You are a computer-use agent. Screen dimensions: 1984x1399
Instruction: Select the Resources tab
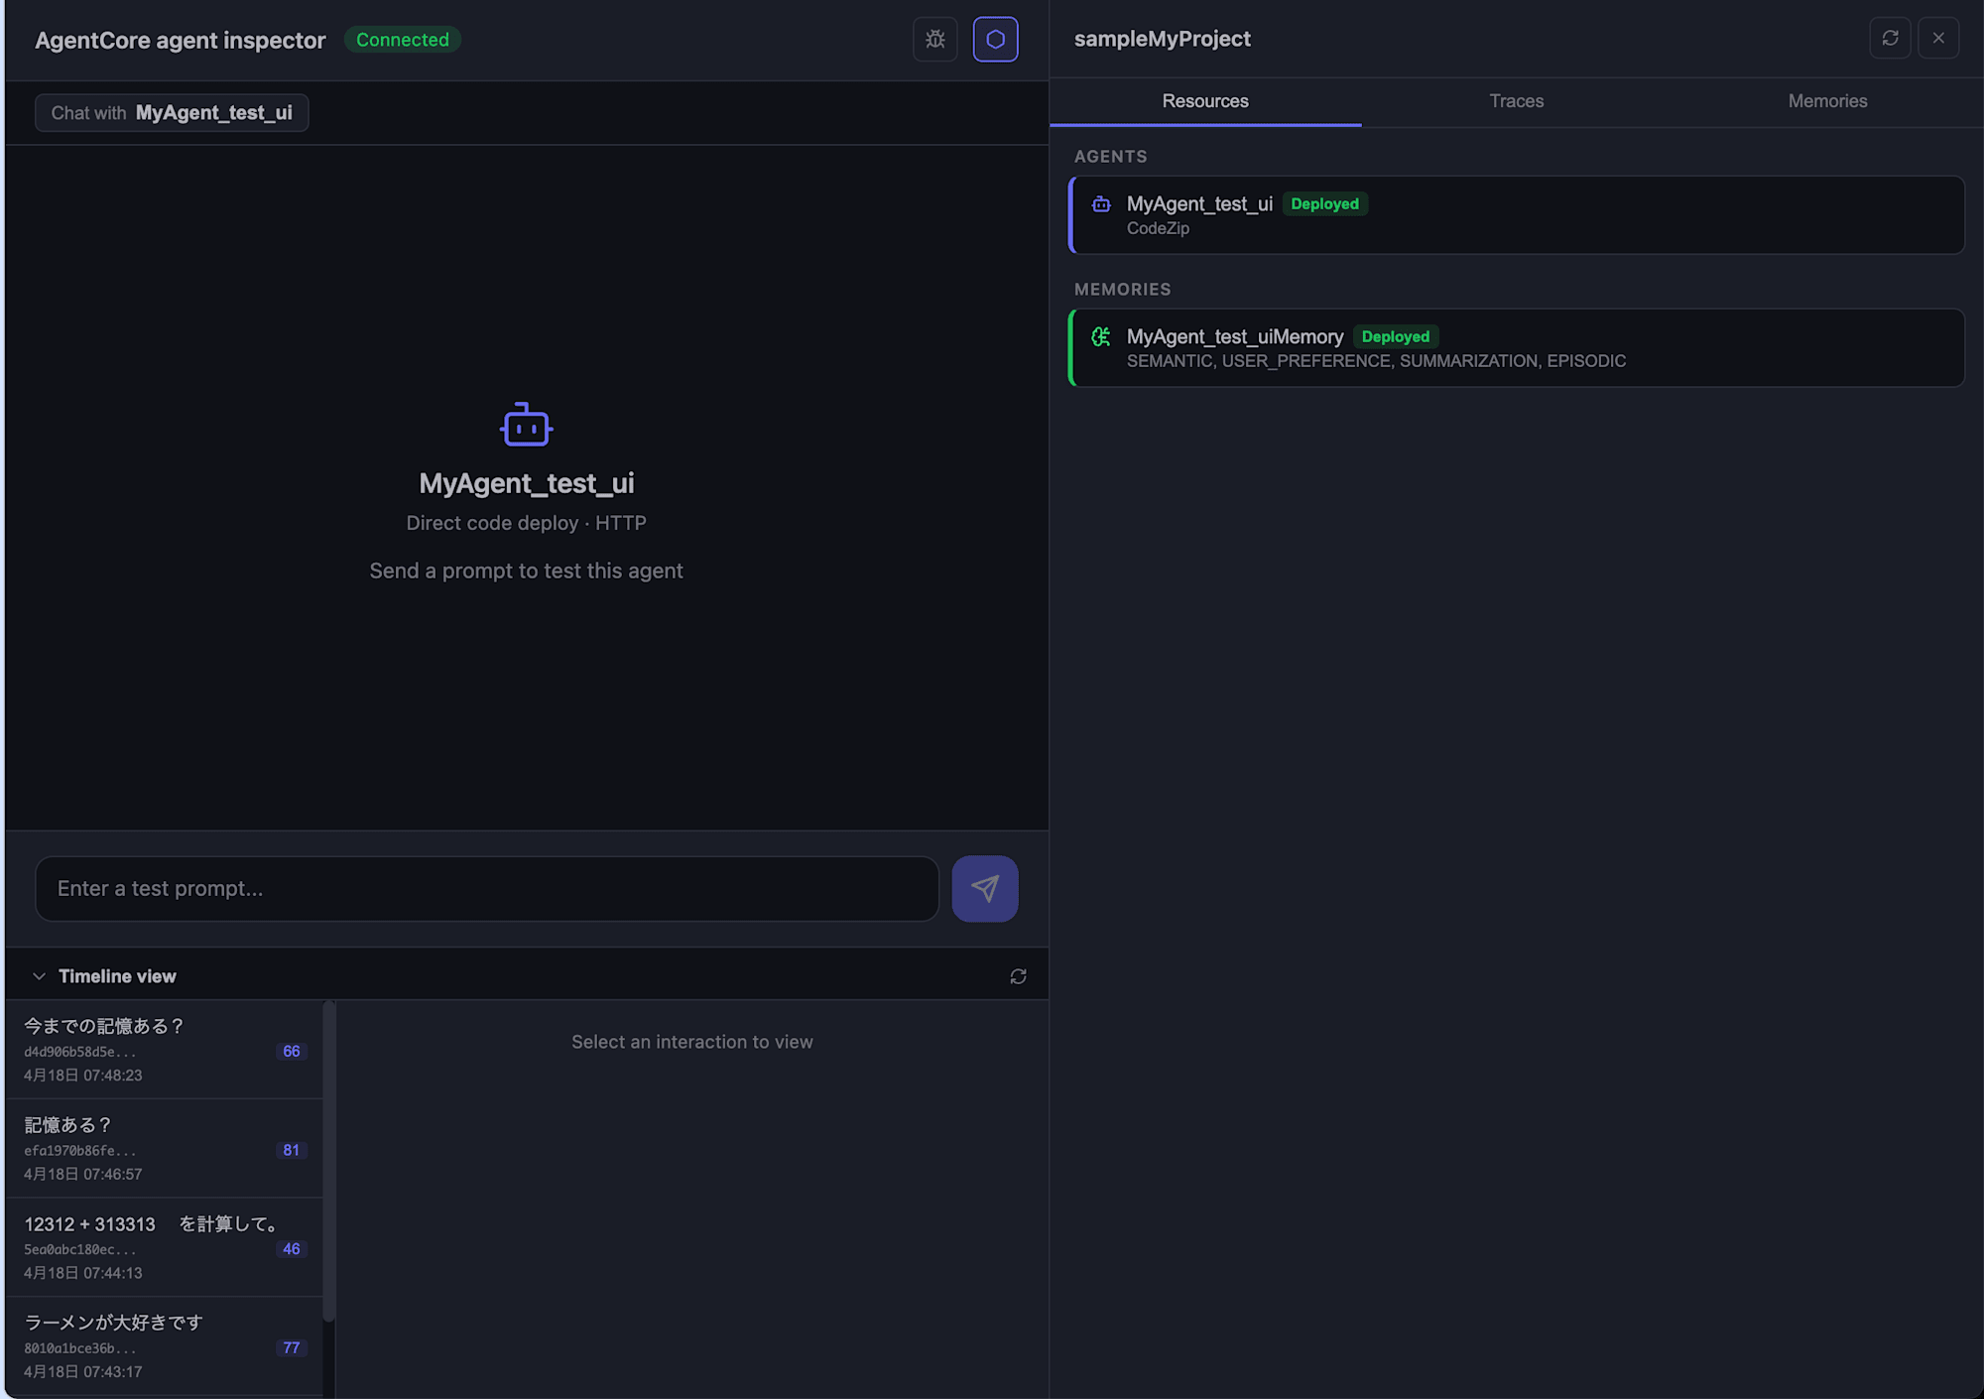1204,101
